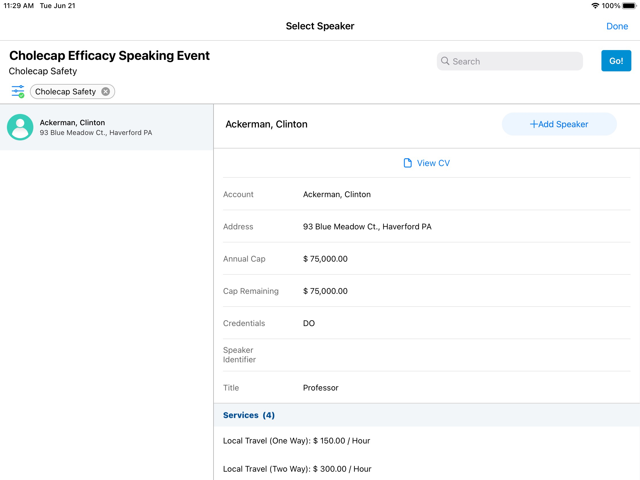Open the View CV link

tap(433, 163)
